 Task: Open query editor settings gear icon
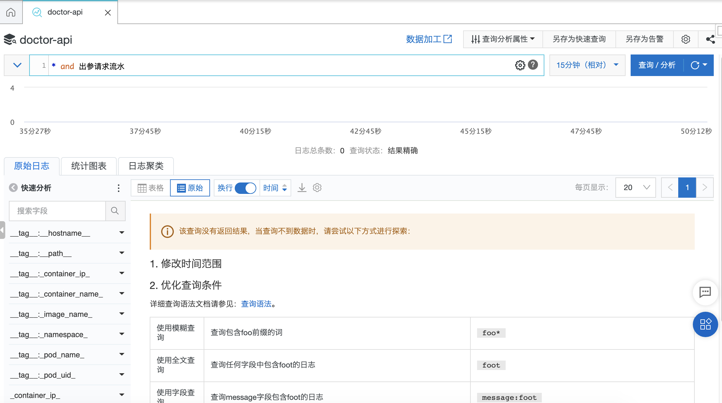[520, 65]
